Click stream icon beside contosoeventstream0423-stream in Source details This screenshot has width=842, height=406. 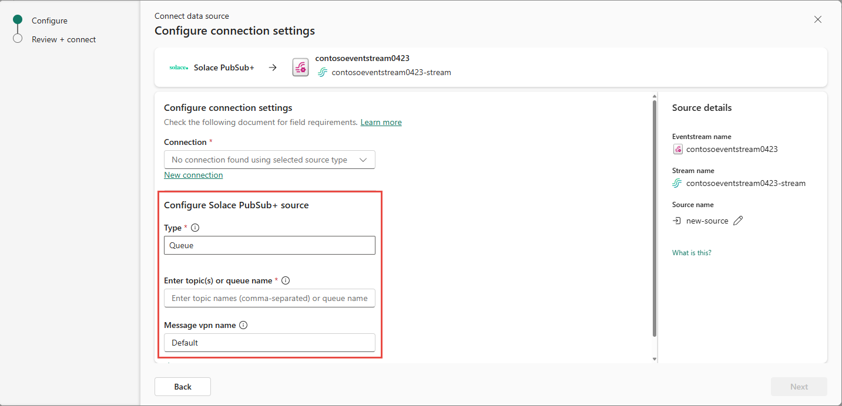click(678, 183)
